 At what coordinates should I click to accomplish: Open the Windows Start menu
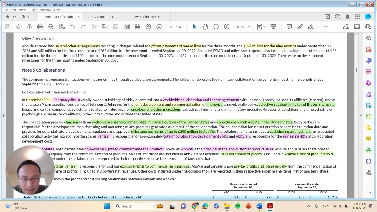(107, 206)
